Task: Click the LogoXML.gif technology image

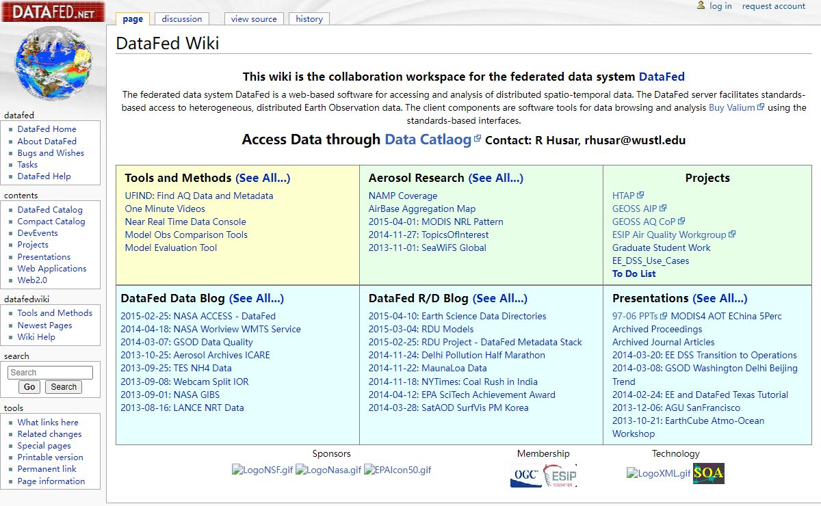Action: pyautogui.click(x=659, y=473)
